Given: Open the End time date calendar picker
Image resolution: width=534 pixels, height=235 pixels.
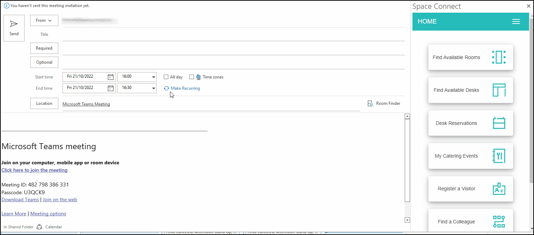Looking at the screenshot, I should (111, 88).
